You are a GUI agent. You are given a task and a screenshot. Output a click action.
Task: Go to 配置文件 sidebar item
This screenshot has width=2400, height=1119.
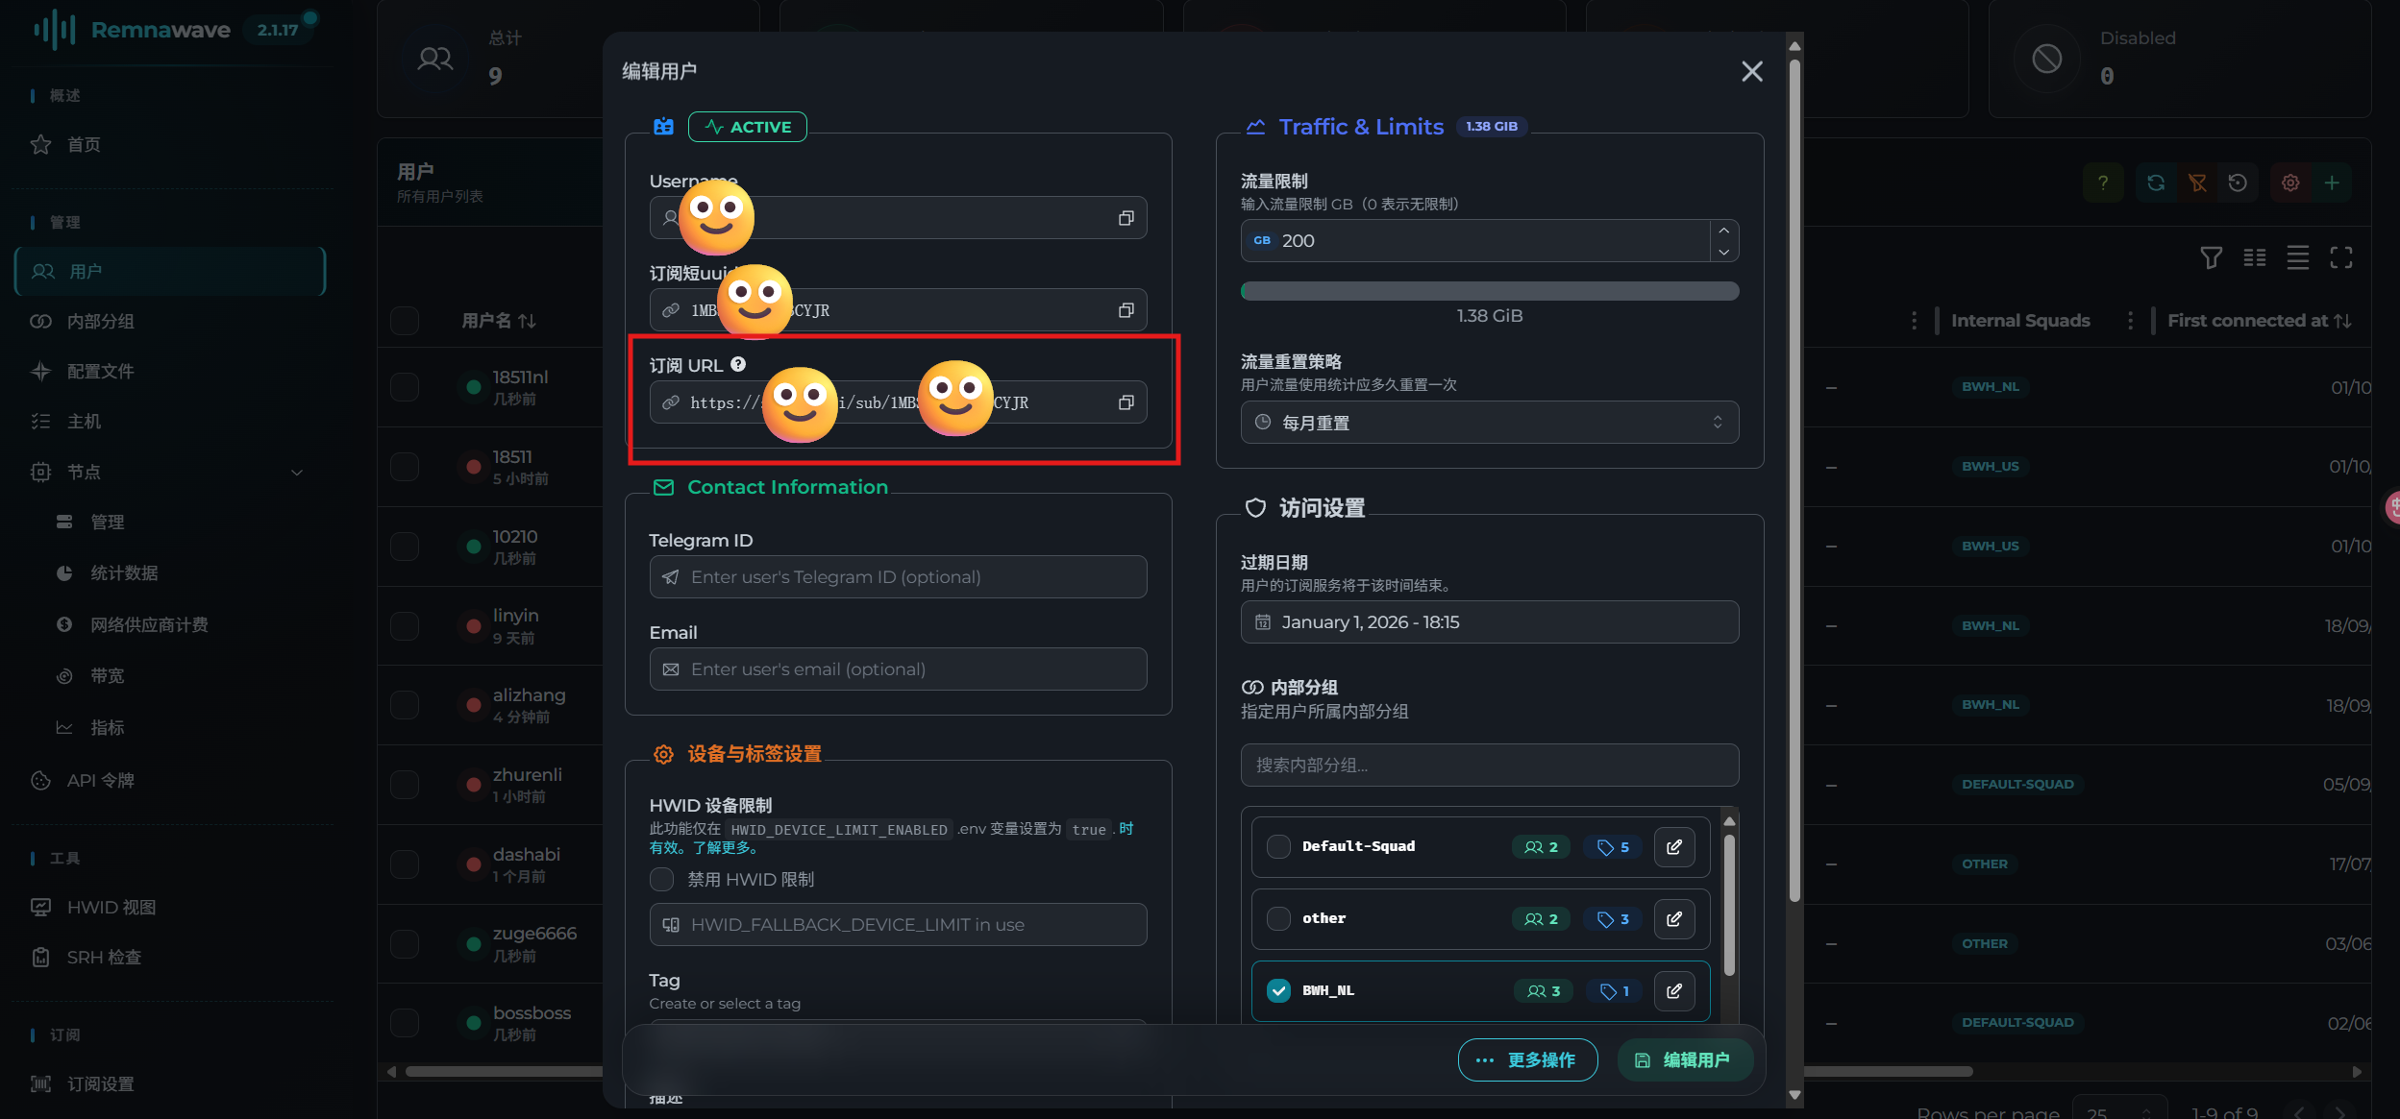pos(101,371)
